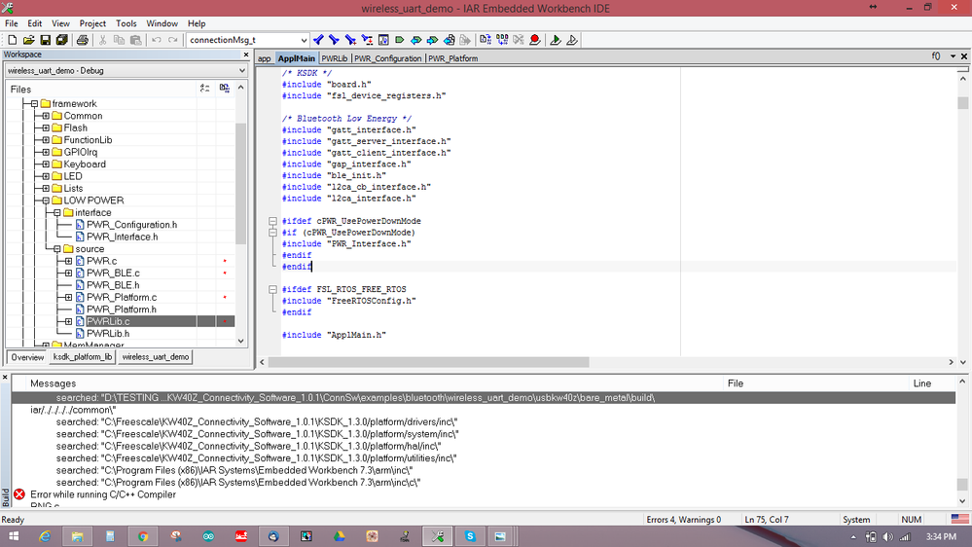This screenshot has height=547, width=972.
Task: Collapse the #ifdef cPWR_UsePowerDownMode fold
Action: (272, 221)
